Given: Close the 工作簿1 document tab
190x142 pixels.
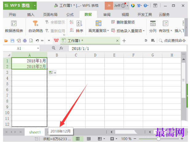Looking at the screenshot, I should click(117, 41).
